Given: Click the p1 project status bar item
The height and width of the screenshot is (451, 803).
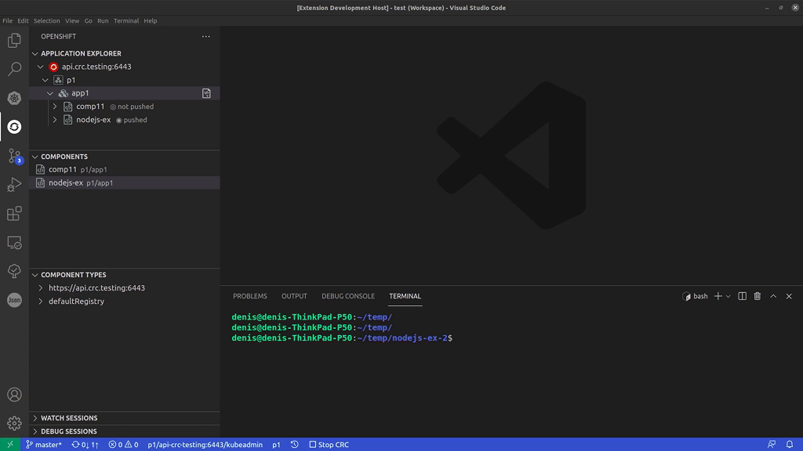Looking at the screenshot, I should [x=276, y=445].
